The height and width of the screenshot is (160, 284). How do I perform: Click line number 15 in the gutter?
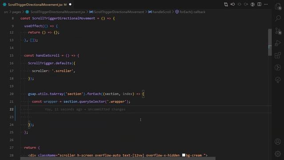[12, 56]
